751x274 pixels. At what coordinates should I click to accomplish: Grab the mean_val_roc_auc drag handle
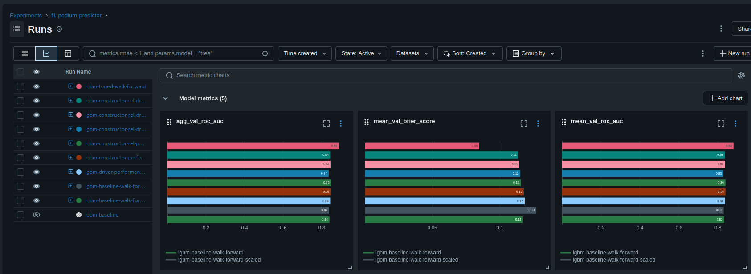(x=564, y=122)
